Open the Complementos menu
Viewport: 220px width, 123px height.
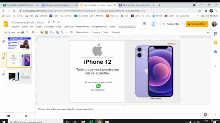[99, 27]
